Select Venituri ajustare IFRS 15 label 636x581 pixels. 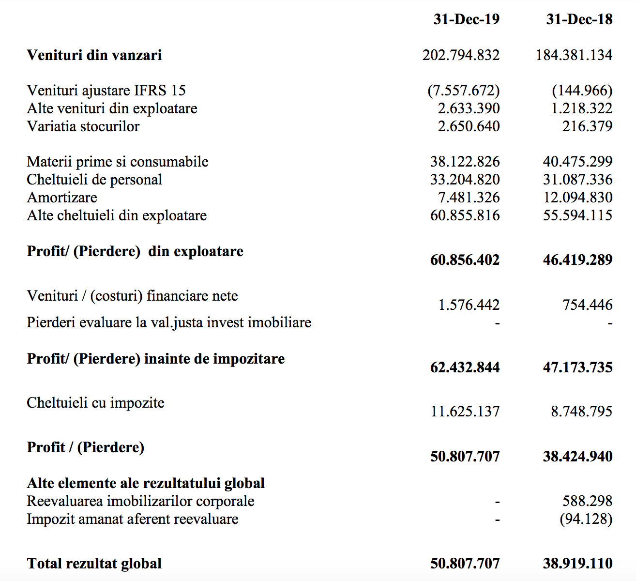[x=106, y=91]
